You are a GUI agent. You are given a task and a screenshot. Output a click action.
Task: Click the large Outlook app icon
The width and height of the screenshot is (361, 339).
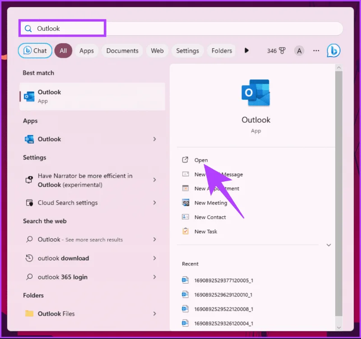pyautogui.click(x=256, y=93)
